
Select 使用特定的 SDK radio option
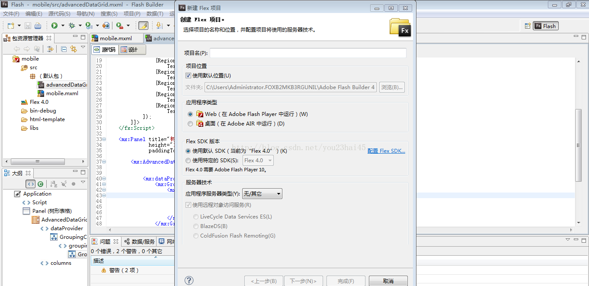coord(188,161)
